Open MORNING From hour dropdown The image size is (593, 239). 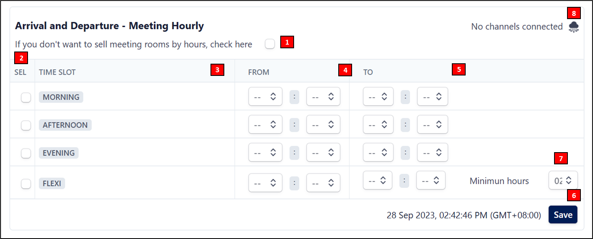265,97
